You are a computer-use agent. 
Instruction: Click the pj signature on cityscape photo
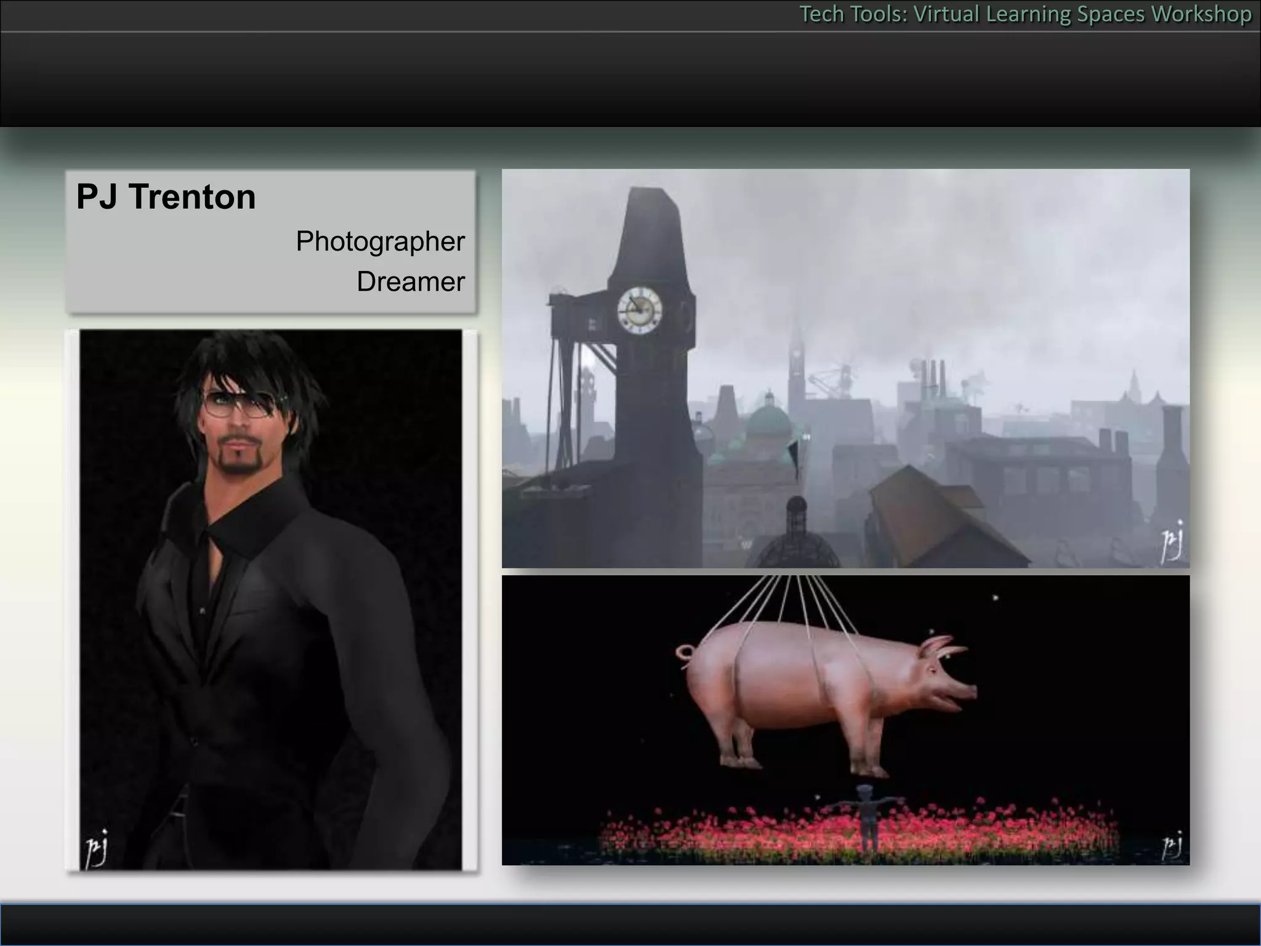click(x=1171, y=542)
